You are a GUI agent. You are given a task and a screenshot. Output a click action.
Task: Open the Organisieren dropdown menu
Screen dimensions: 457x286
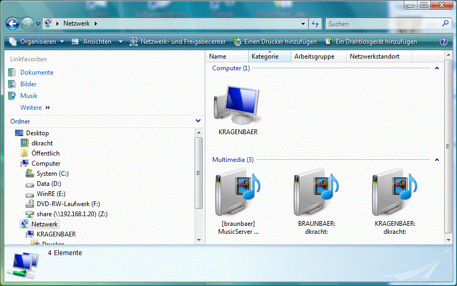pyautogui.click(x=37, y=42)
